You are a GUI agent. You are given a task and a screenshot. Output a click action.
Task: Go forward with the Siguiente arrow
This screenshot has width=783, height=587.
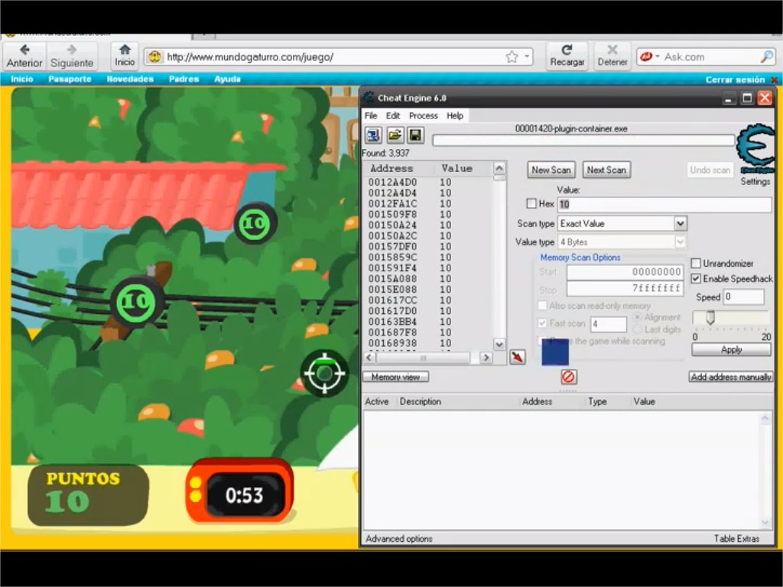click(x=72, y=56)
